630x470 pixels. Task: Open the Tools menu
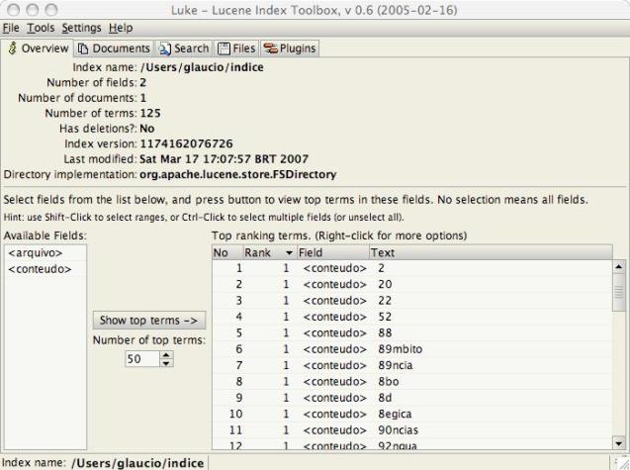point(41,28)
